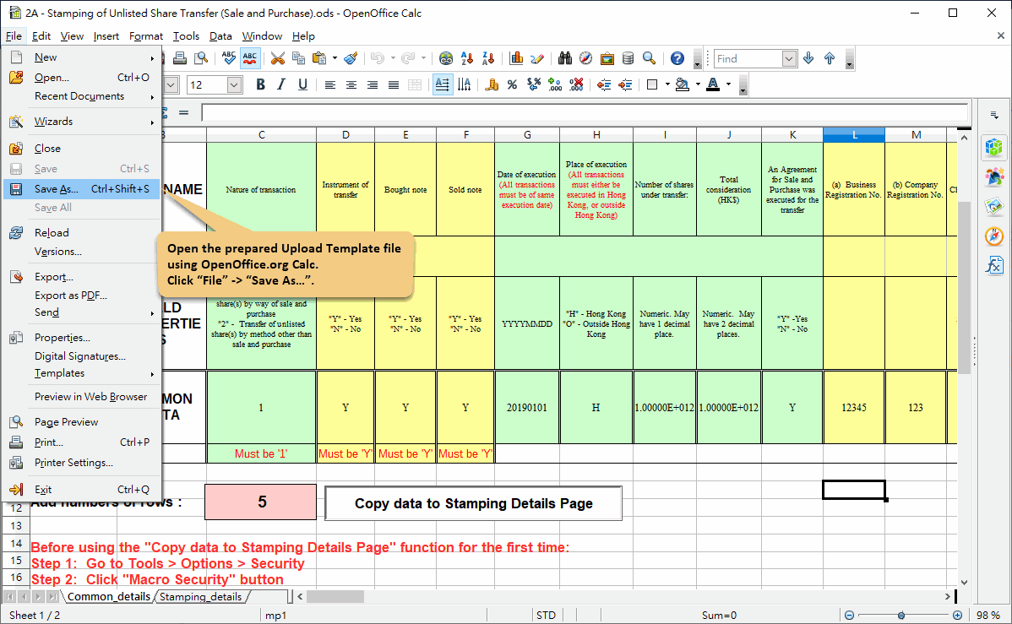Toggle Italic formatting
This screenshot has width=1012, height=624.
(281, 84)
